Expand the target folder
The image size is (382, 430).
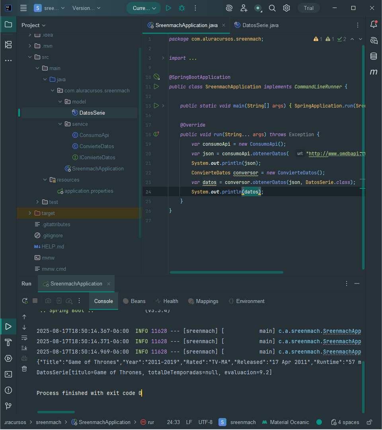(x=29, y=213)
